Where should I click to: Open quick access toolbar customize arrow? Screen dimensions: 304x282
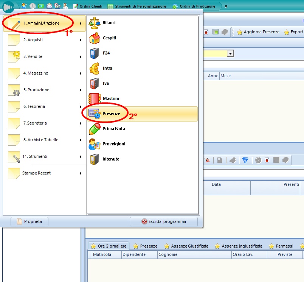pyautogui.click(x=226, y=6)
